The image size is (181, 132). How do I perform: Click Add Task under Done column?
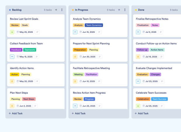tap(142, 113)
